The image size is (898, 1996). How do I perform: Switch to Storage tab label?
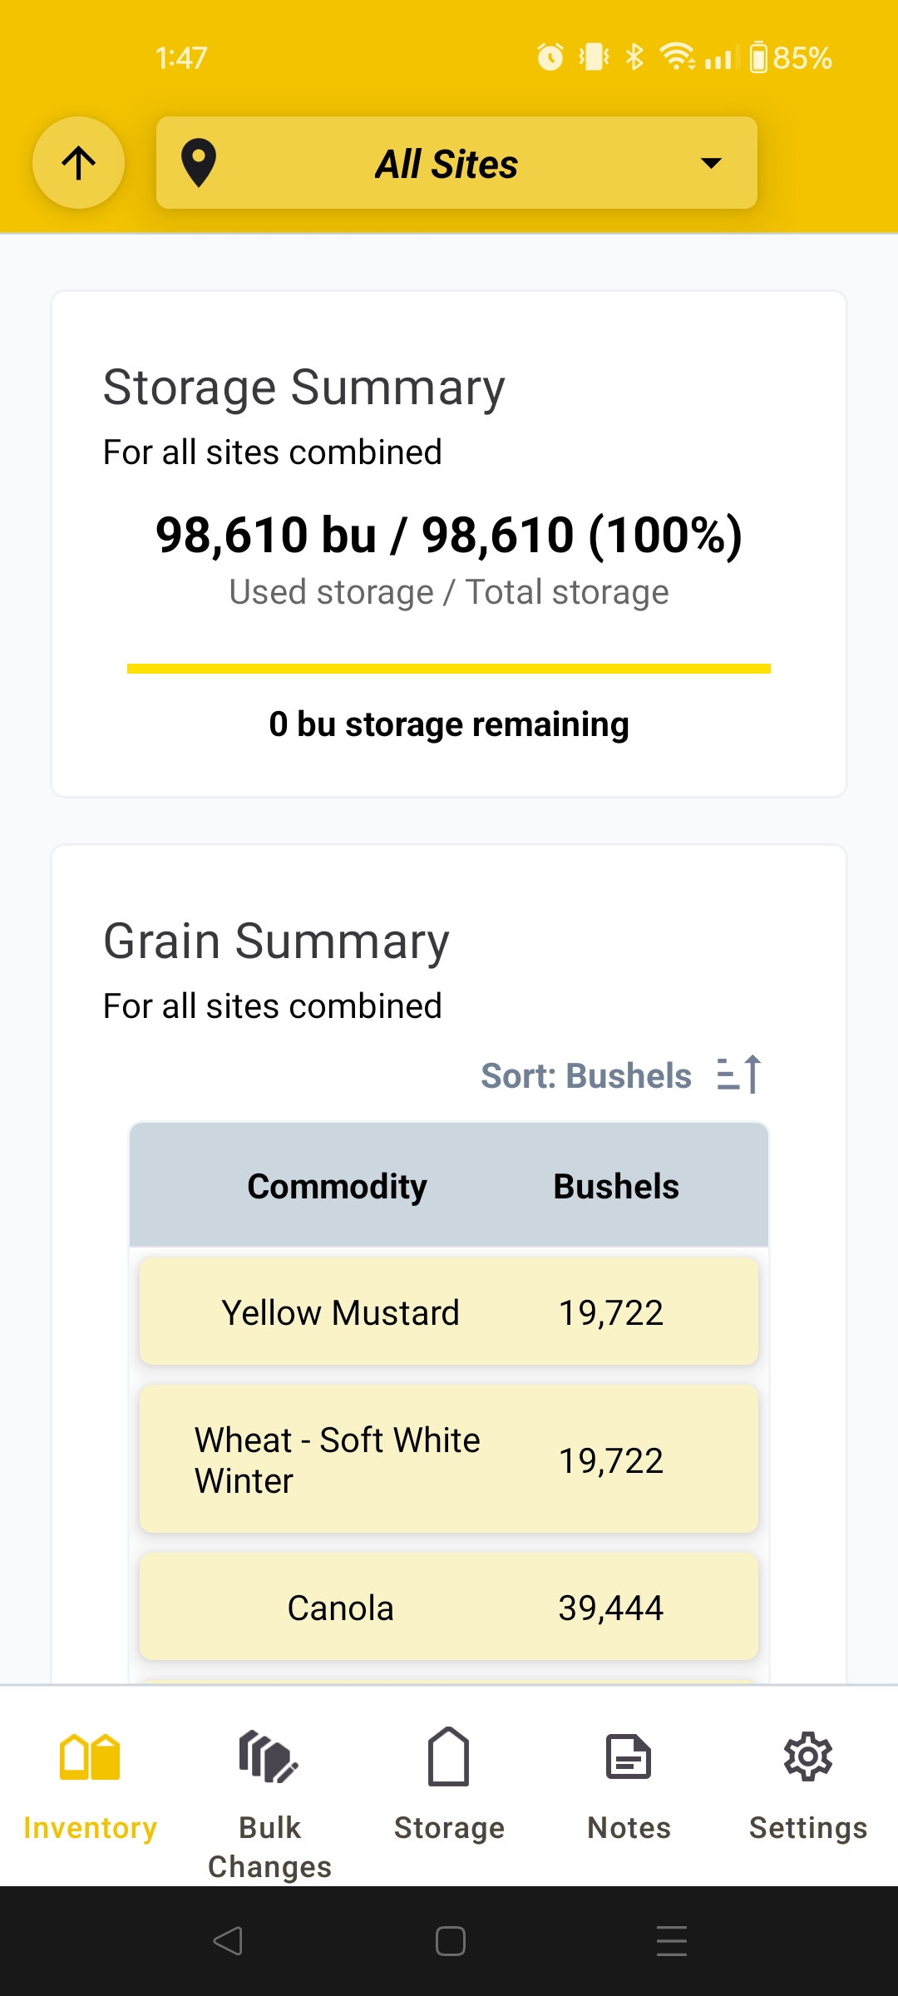click(x=449, y=1828)
